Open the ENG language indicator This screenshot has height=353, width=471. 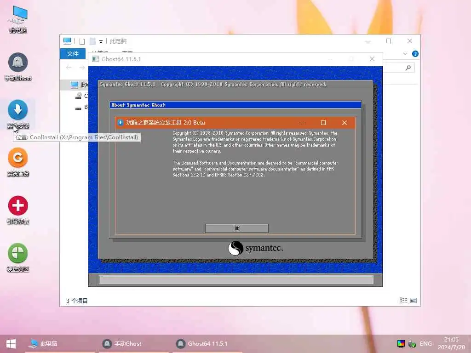tap(425, 344)
